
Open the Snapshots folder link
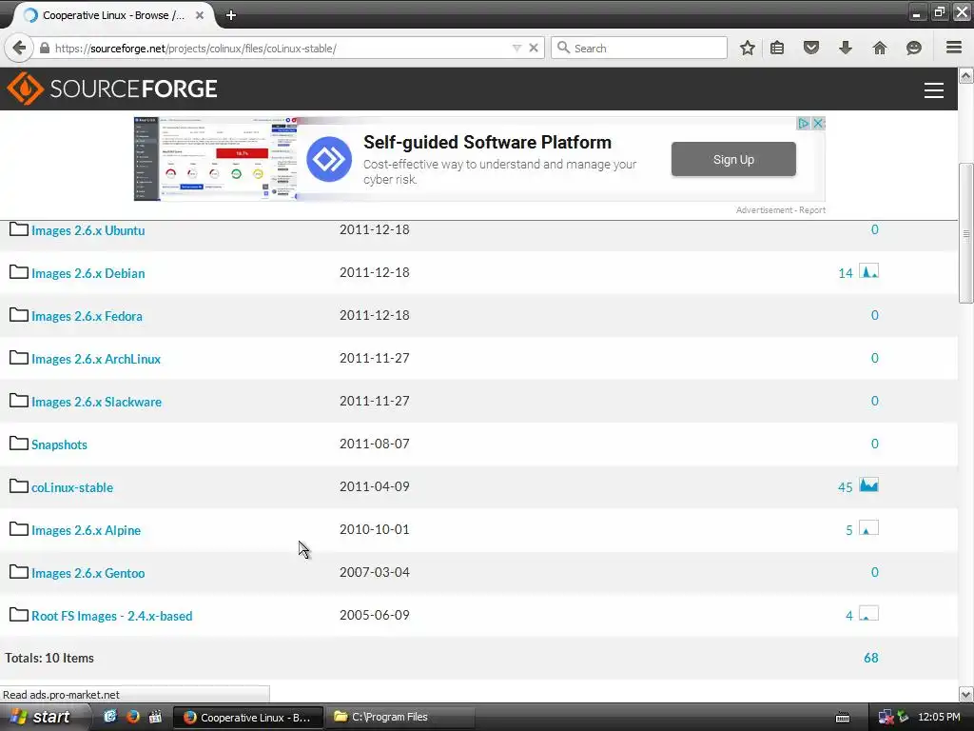click(x=60, y=445)
